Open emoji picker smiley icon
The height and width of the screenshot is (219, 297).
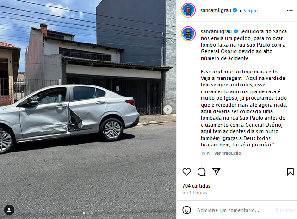[x=186, y=210]
